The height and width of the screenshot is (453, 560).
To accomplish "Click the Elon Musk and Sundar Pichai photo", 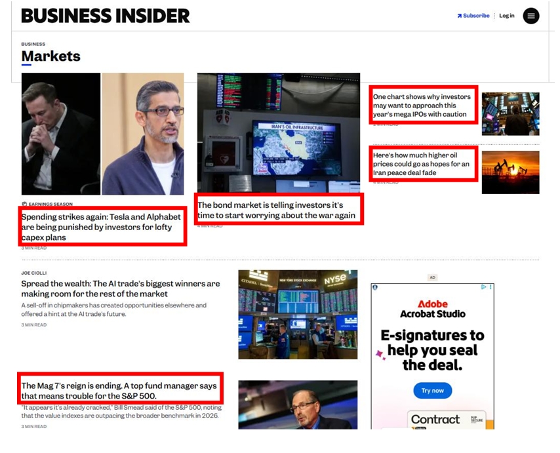I will pyautogui.click(x=102, y=134).
